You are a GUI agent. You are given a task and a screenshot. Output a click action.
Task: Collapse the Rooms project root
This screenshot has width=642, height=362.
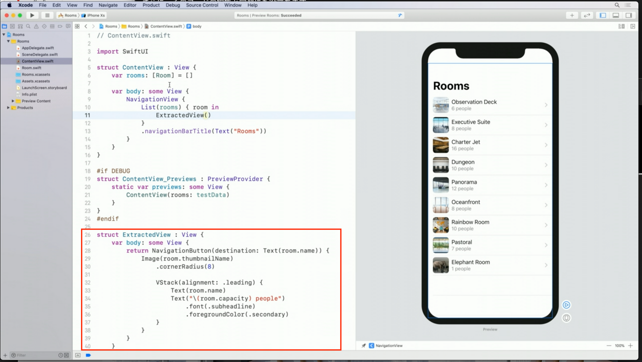click(x=4, y=35)
